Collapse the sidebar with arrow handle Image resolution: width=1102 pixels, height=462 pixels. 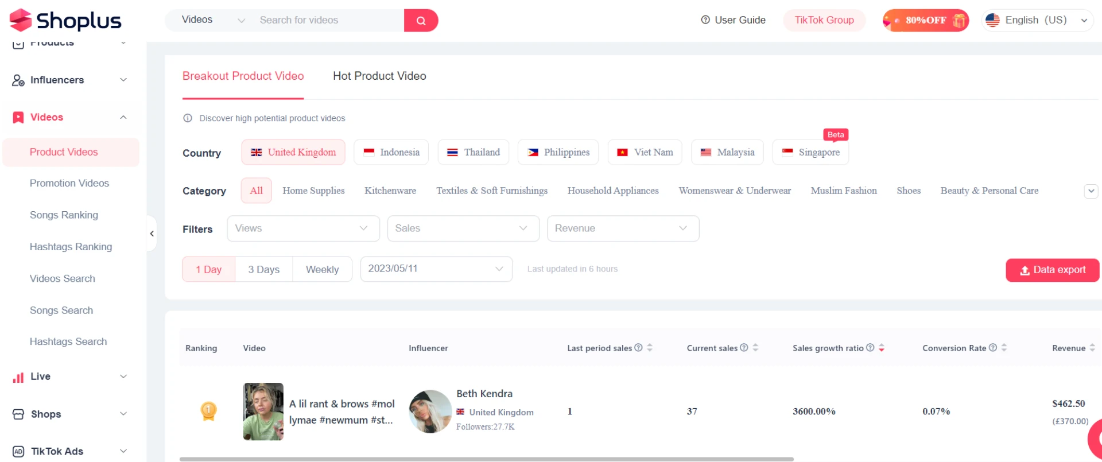coord(152,234)
